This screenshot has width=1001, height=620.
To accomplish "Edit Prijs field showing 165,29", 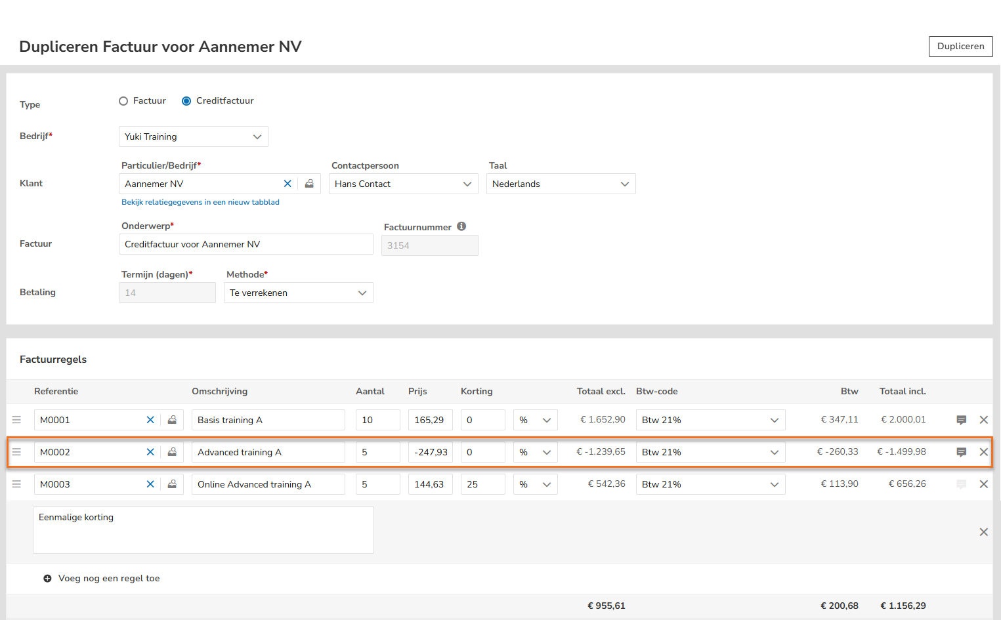I will 431,420.
